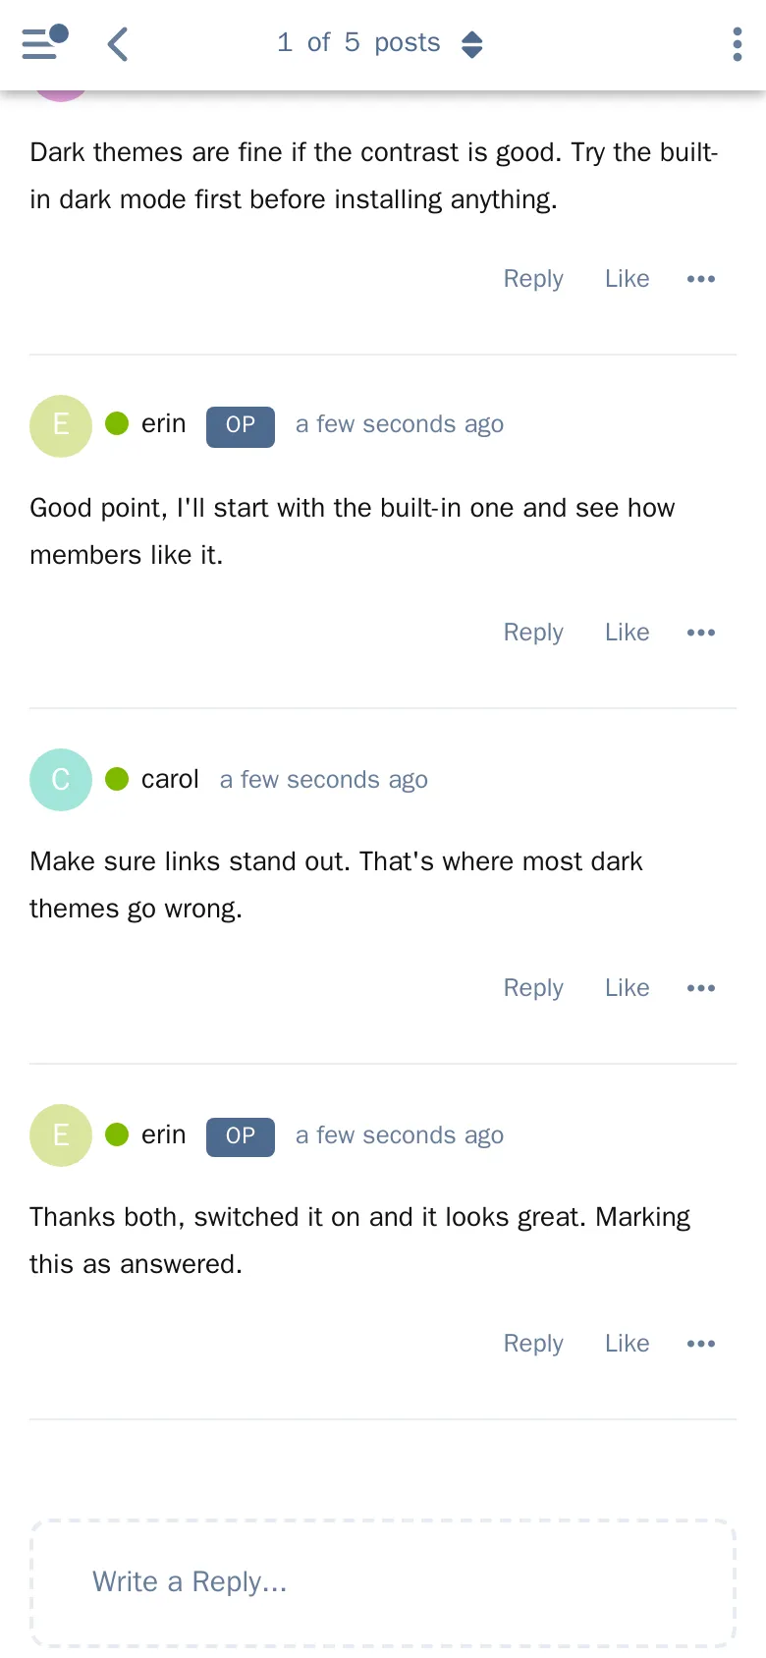Click the timestamp on erin's last post
766x1658 pixels.
click(400, 1135)
